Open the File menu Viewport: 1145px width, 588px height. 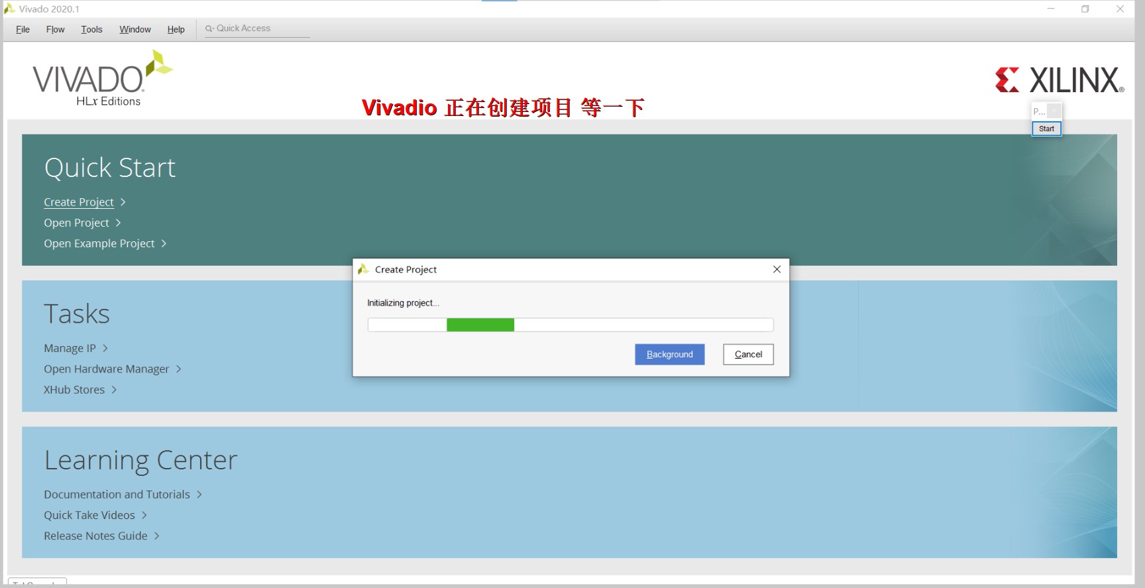[x=23, y=29]
